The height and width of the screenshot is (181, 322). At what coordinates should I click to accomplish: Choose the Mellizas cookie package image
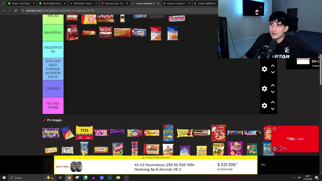tap(151, 149)
